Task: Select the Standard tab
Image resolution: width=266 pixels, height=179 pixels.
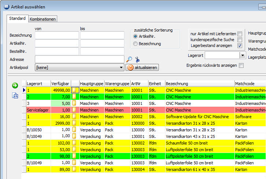Action: click(17, 18)
